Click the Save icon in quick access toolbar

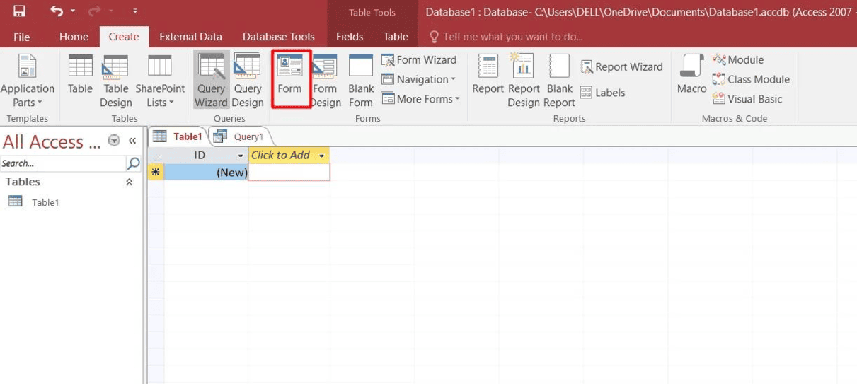[x=19, y=11]
